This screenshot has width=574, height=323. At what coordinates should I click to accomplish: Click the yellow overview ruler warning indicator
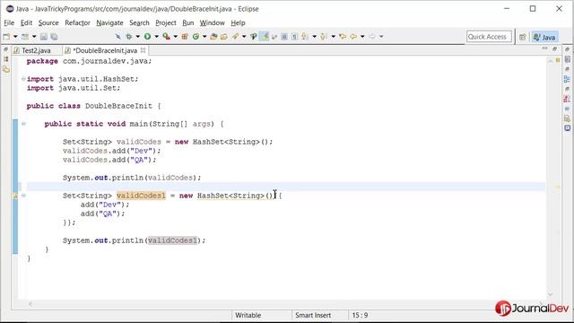pos(558,187)
